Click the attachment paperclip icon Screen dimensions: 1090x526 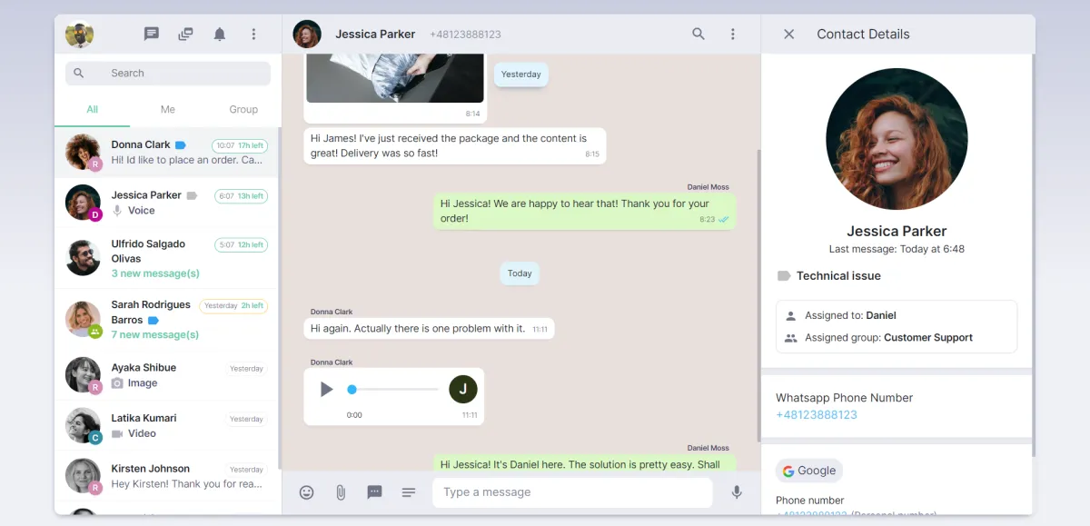click(341, 491)
